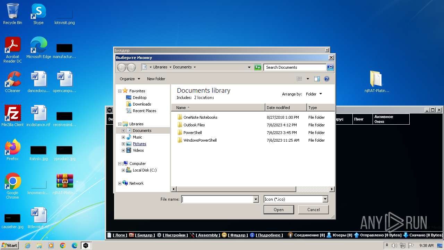444x250 pixels.
Task: Select the WindowsPowerShell folder
Action: (x=200, y=140)
